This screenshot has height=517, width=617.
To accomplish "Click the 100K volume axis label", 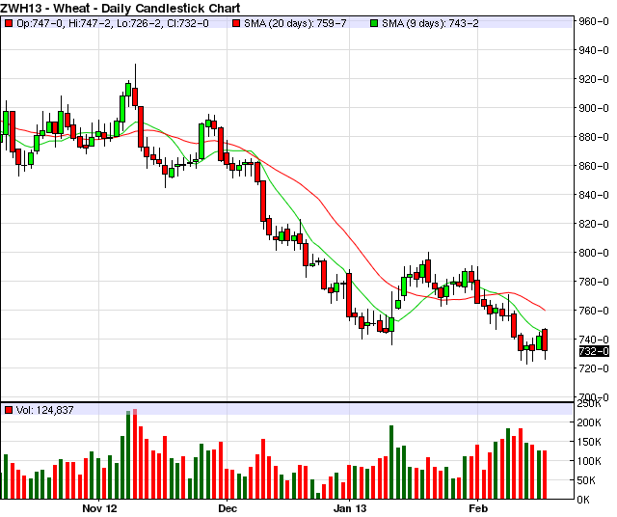I will [x=589, y=461].
